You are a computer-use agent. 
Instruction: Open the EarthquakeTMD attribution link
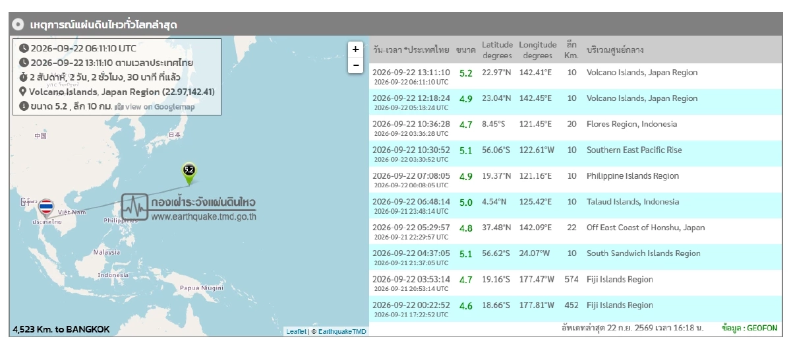coord(342,331)
